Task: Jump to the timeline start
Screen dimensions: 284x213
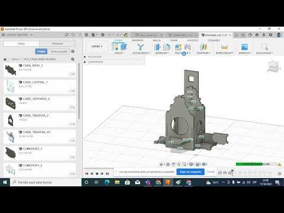Action: point(86,173)
